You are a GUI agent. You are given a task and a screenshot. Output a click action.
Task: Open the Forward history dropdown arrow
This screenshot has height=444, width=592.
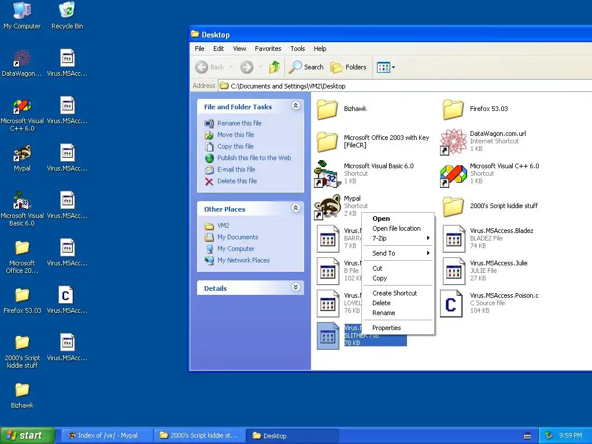[260, 67]
